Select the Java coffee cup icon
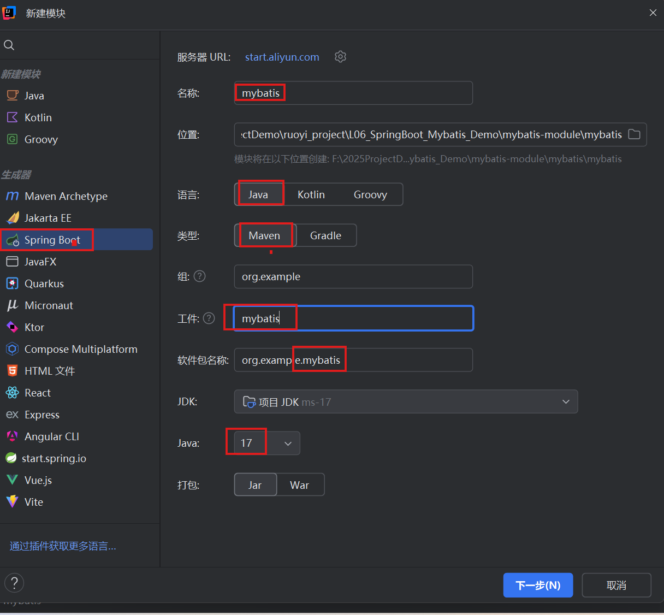The height and width of the screenshot is (615, 664). 13,96
